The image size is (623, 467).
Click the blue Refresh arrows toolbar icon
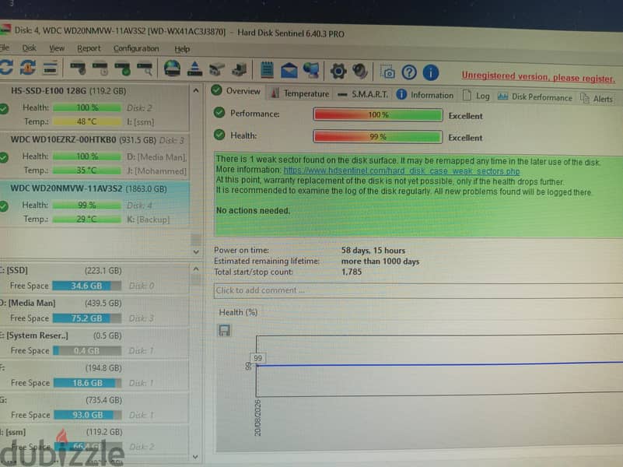click(x=5, y=67)
